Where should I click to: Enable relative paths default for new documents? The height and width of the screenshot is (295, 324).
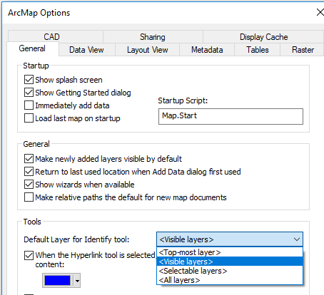(x=29, y=197)
